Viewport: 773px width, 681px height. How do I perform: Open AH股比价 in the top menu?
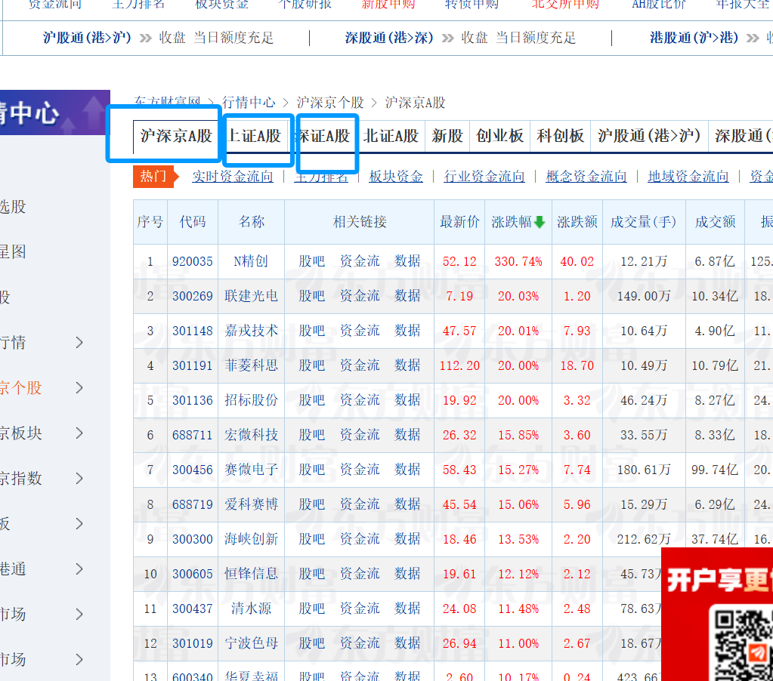click(x=659, y=5)
